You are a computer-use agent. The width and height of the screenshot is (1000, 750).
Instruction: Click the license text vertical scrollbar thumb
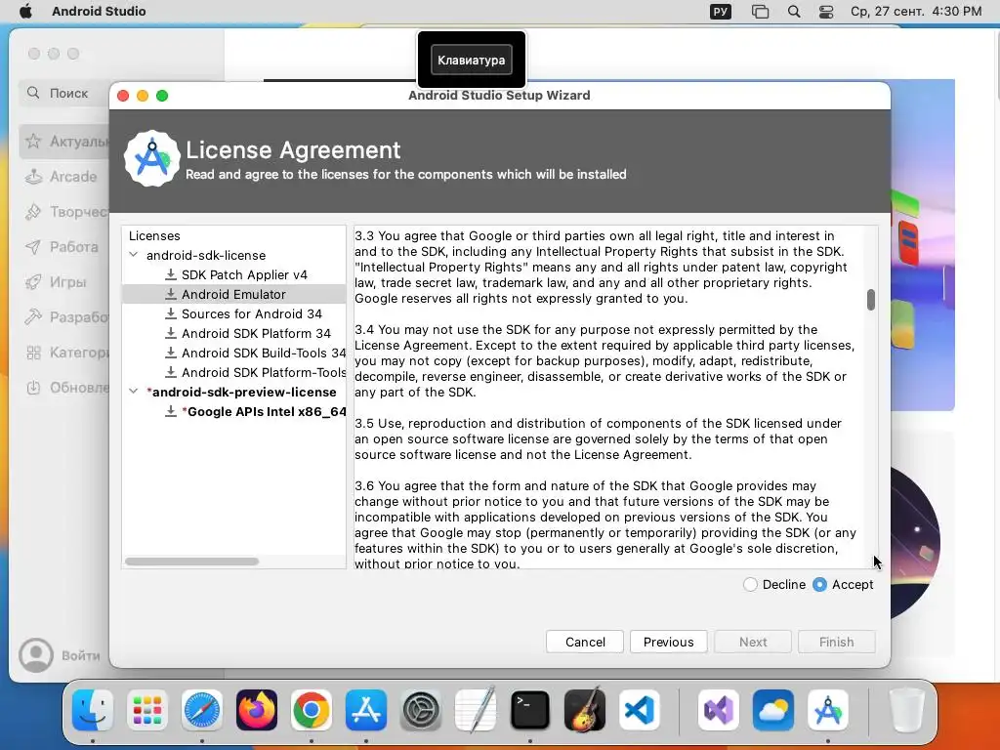coord(870,300)
